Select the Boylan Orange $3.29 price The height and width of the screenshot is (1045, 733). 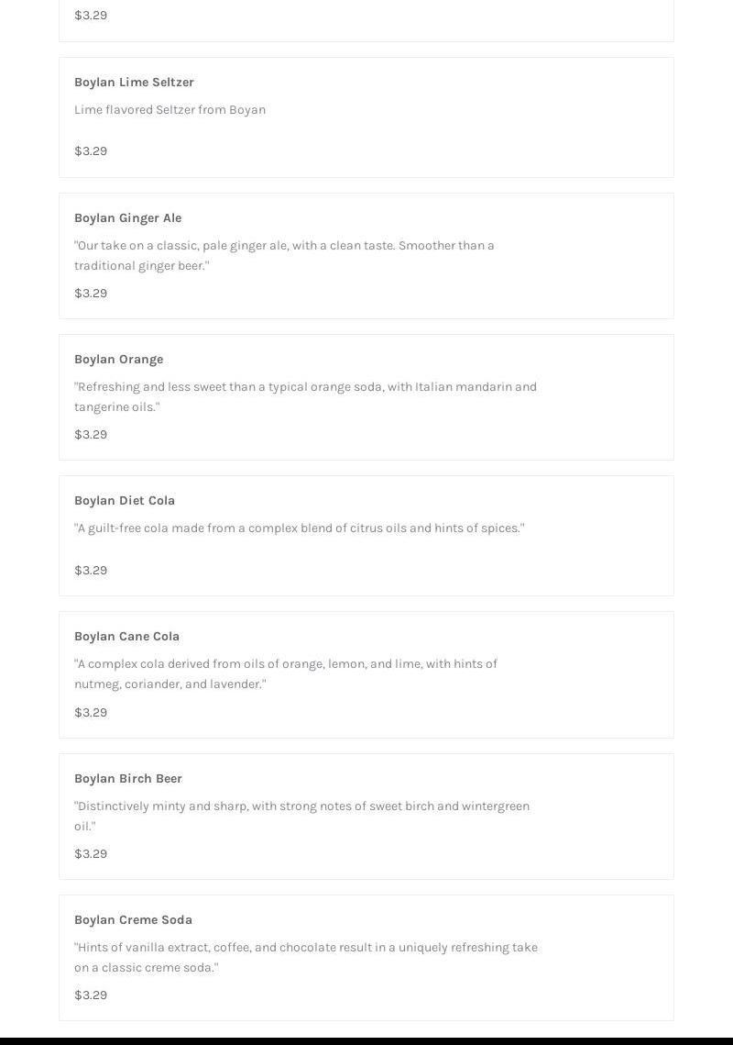[x=91, y=435]
